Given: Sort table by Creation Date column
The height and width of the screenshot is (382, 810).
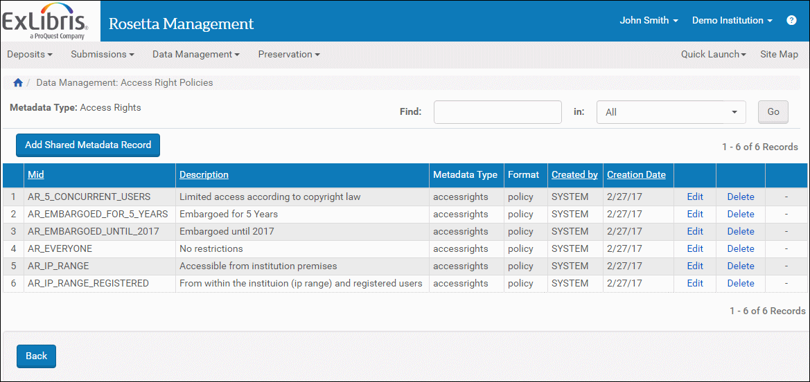Looking at the screenshot, I should (x=636, y=175).
